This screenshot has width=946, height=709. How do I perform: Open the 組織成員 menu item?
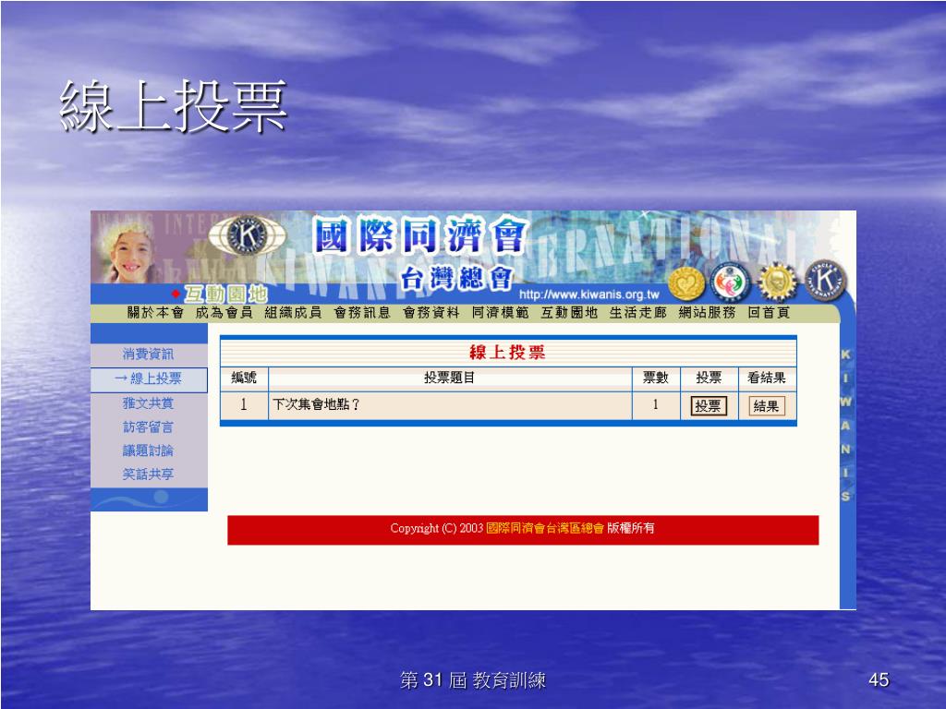pos(293,312)
